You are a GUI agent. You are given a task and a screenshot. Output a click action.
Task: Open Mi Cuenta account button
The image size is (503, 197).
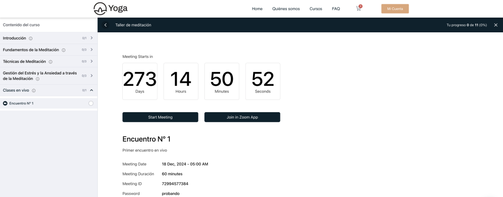point(395,9)
